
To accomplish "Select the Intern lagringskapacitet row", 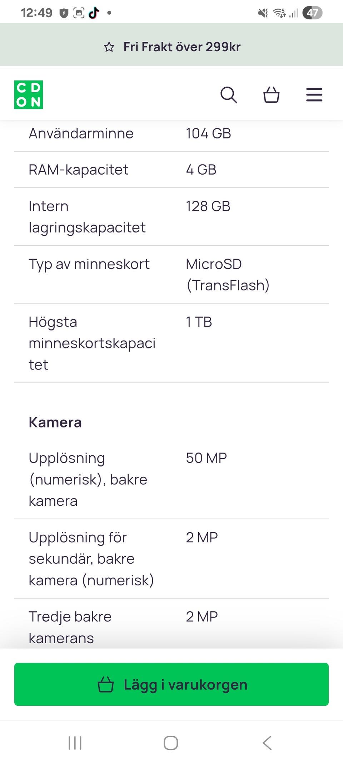I will (171, 216).
